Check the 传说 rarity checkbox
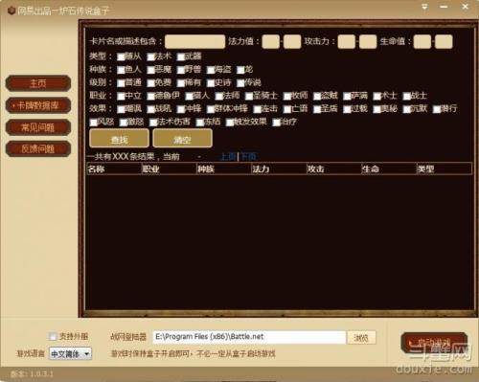 (x=240, y=83)
